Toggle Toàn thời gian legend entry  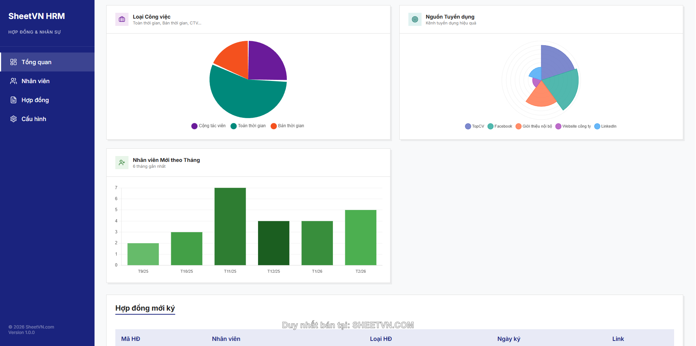(x=248, y=126)
